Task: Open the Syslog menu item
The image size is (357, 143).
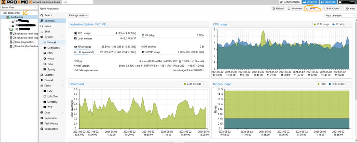Action: [x=52, y=69]
